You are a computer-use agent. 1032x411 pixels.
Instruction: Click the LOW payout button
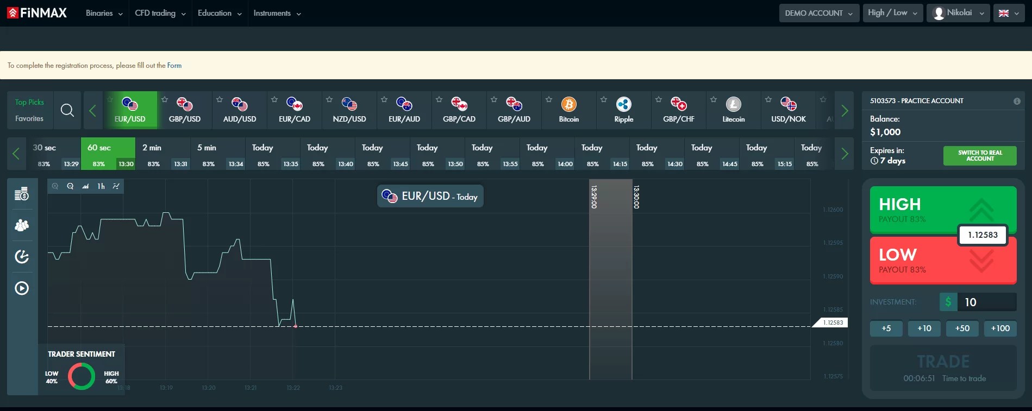[943, 261]
